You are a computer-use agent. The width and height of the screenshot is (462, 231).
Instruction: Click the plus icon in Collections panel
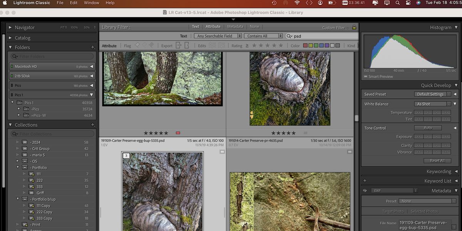pos(93,125)
